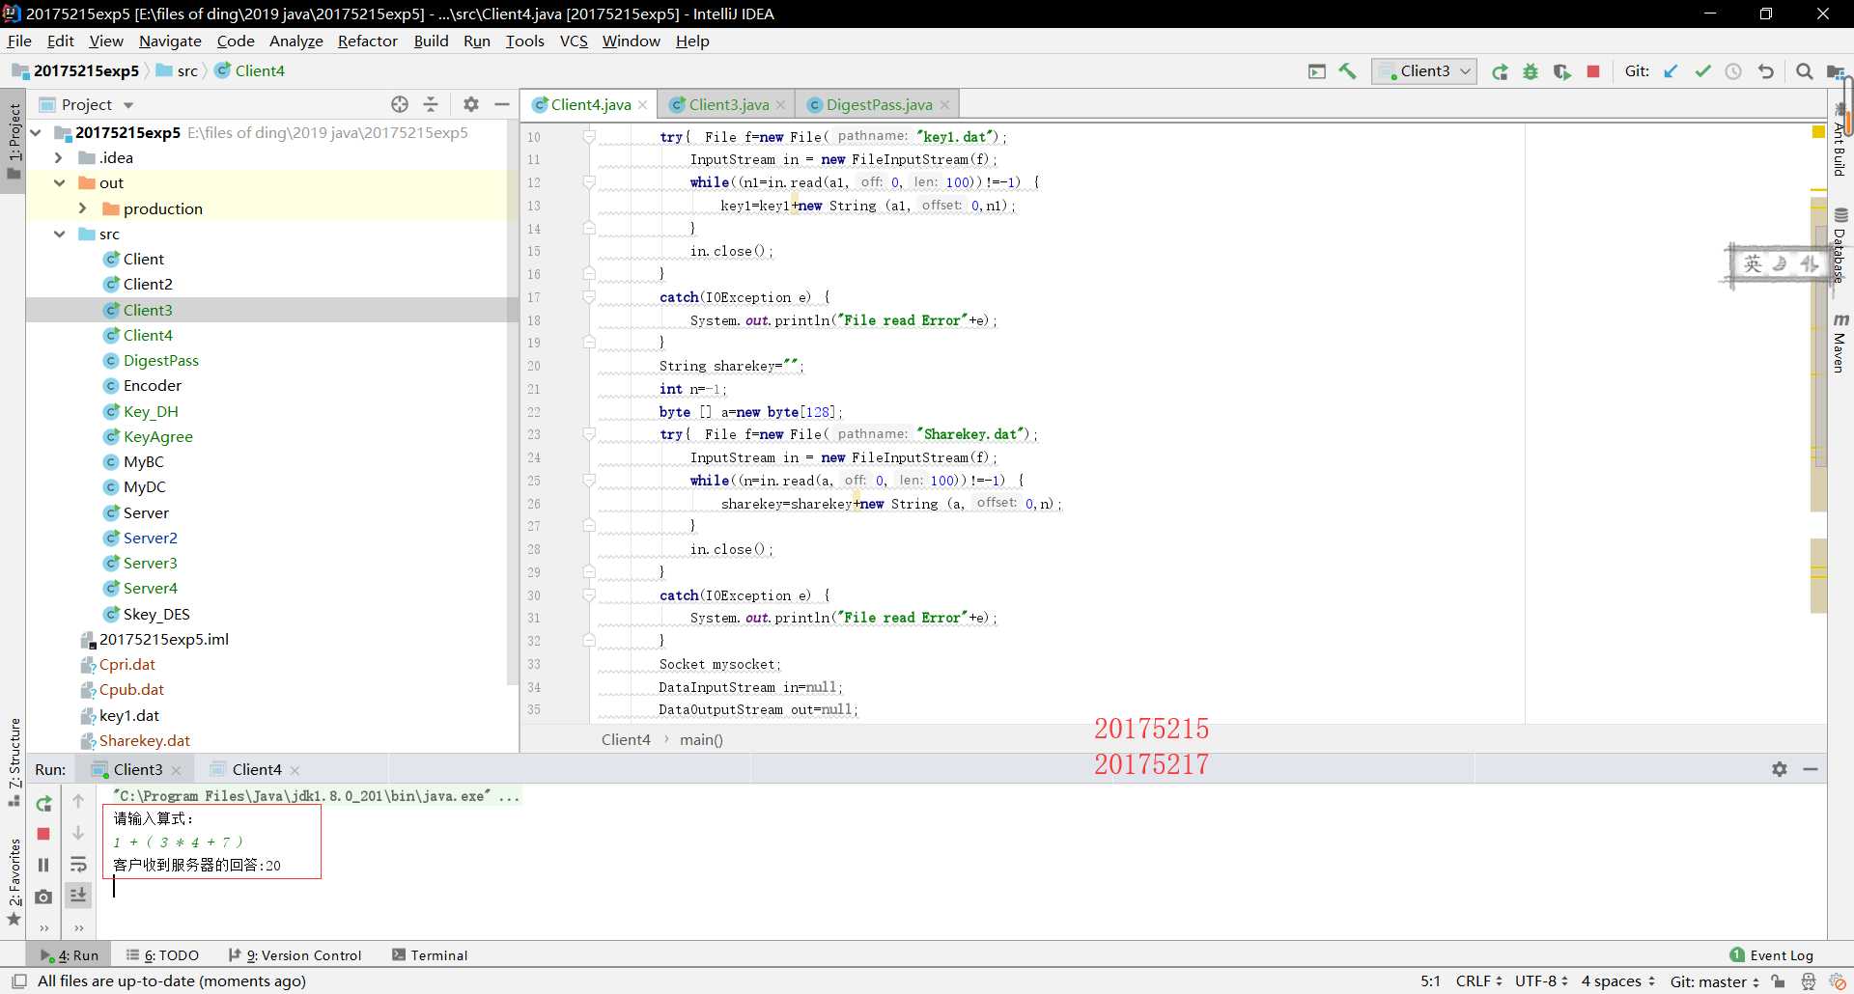Open the 4 spaces indent selector
The width and height of the screenshot is (1854, 994).
pyautogui.click(x=1618, y=981)
